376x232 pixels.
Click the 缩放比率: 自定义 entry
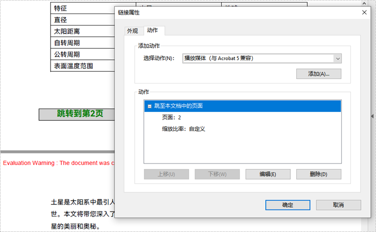coord(183,129)
